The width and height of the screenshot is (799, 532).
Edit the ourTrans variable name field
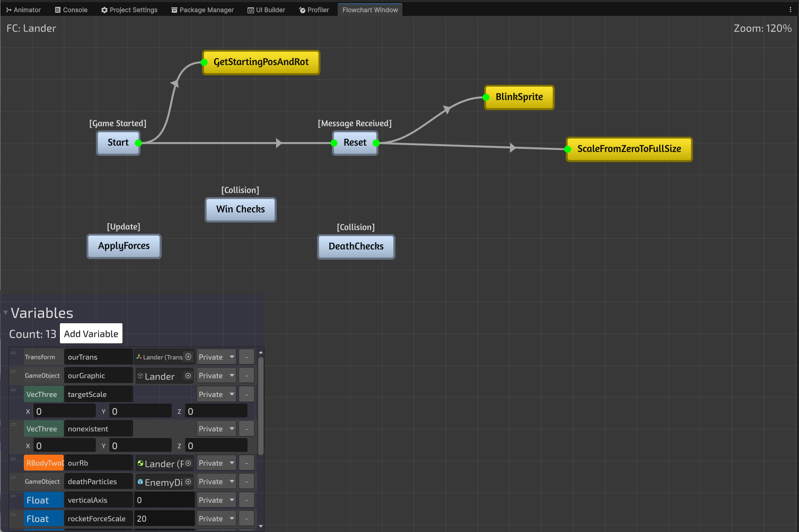tap(98, 357)
